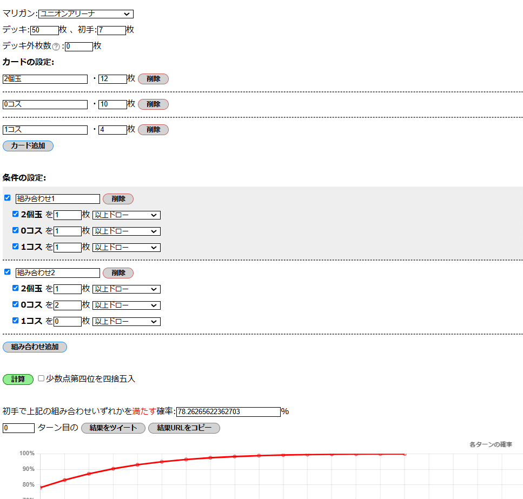Open 0コス 以上ドロー dropdown in 組み合わせ2
The width and height of the screenshot is (523, 499).
[x=127, y=305]
